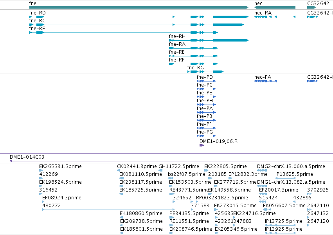
Task: Select transcript fne-RB label
Action: click(x=177, y=52)
